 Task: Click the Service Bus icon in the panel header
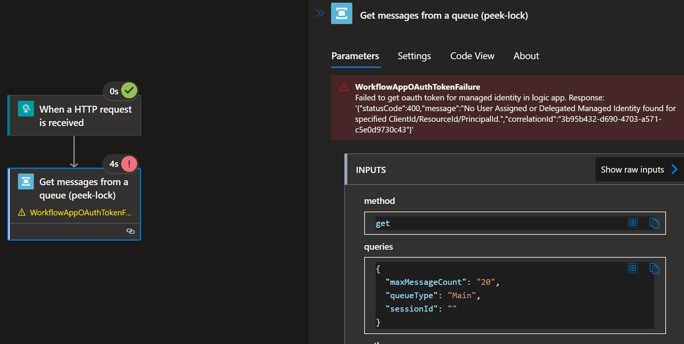(341, 13)
